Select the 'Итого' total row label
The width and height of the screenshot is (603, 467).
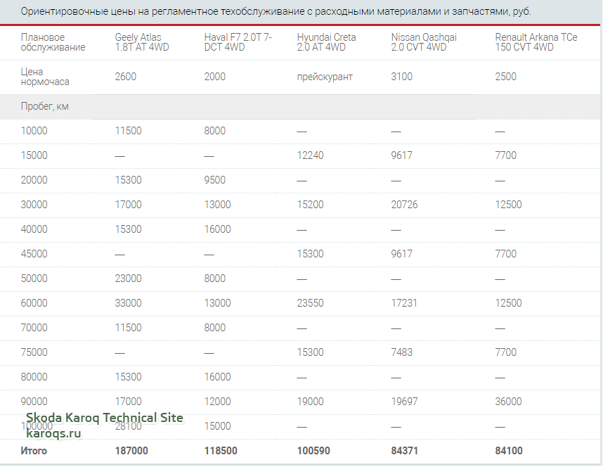pos(34,452)
